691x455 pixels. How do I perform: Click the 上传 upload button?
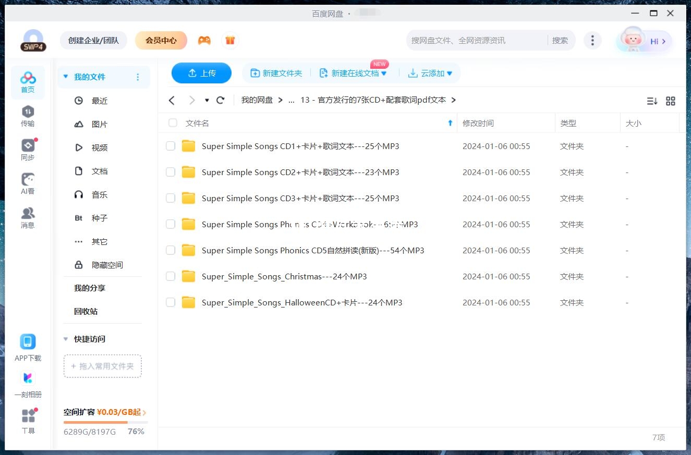point(201,73)
